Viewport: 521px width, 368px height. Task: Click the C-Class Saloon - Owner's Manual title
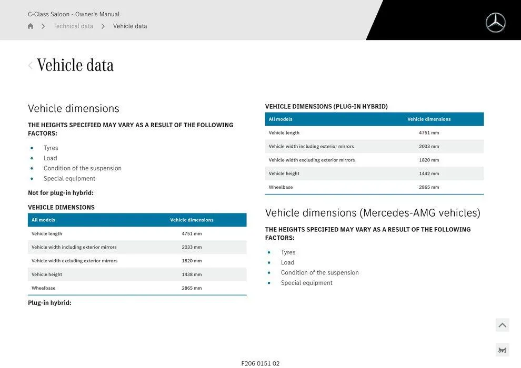[x=74, y=14]
